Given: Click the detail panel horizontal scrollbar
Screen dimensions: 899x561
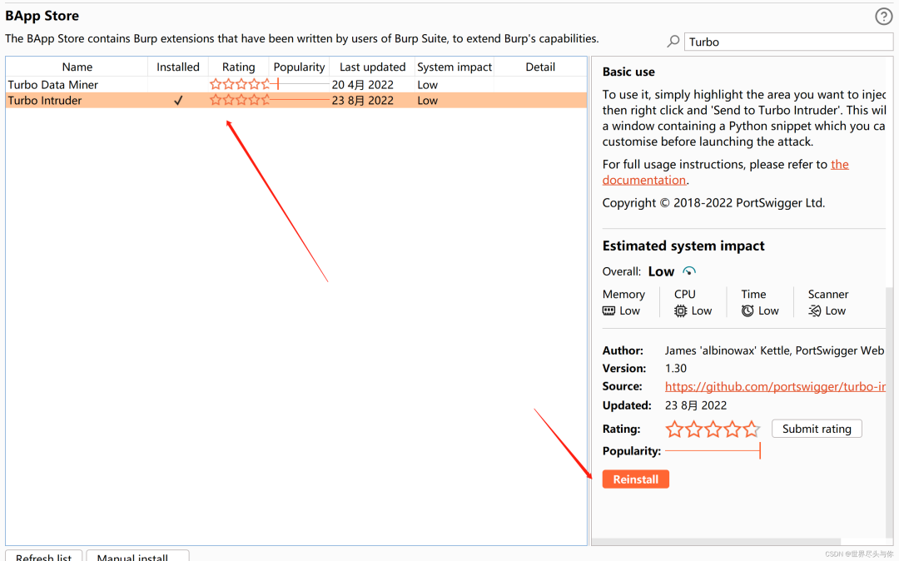Looking at the screenshot, I should (716, 542).
